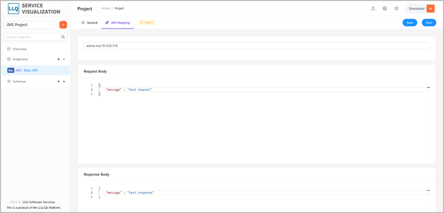
Task: Click the Save button
Action: coord(410,23)
